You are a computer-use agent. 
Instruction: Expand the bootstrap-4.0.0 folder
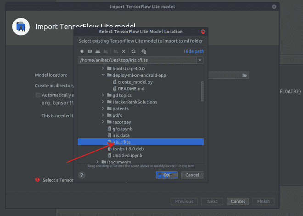pyautogui.click(x=103, y=68)
